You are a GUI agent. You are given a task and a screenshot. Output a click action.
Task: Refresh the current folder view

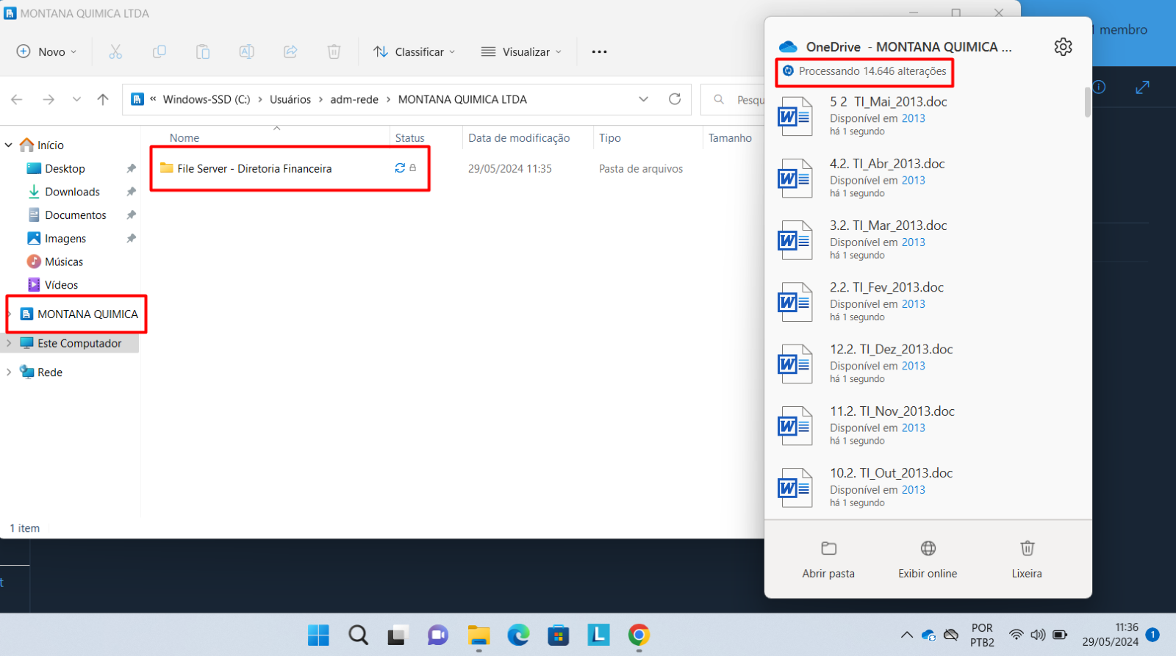click(x=674, y=99)
